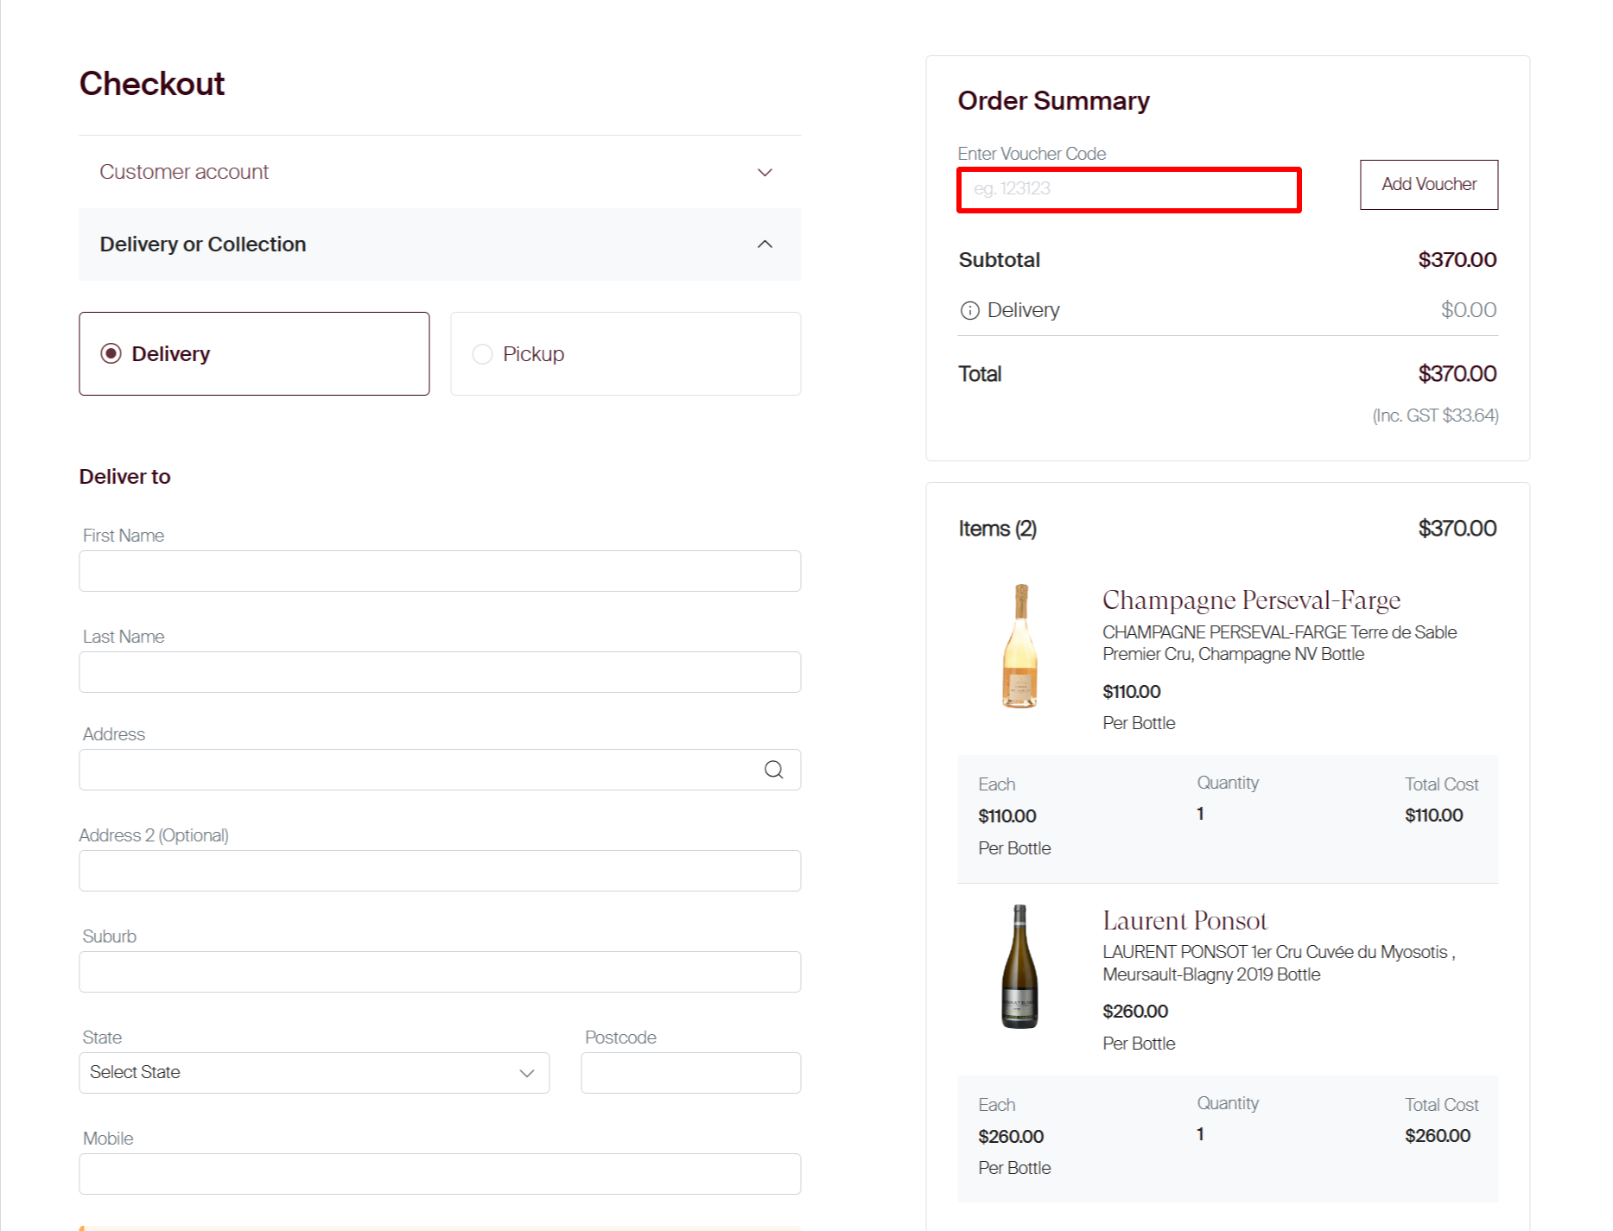
Task: Click the Suburb input field
Action: tap(440, 971)
